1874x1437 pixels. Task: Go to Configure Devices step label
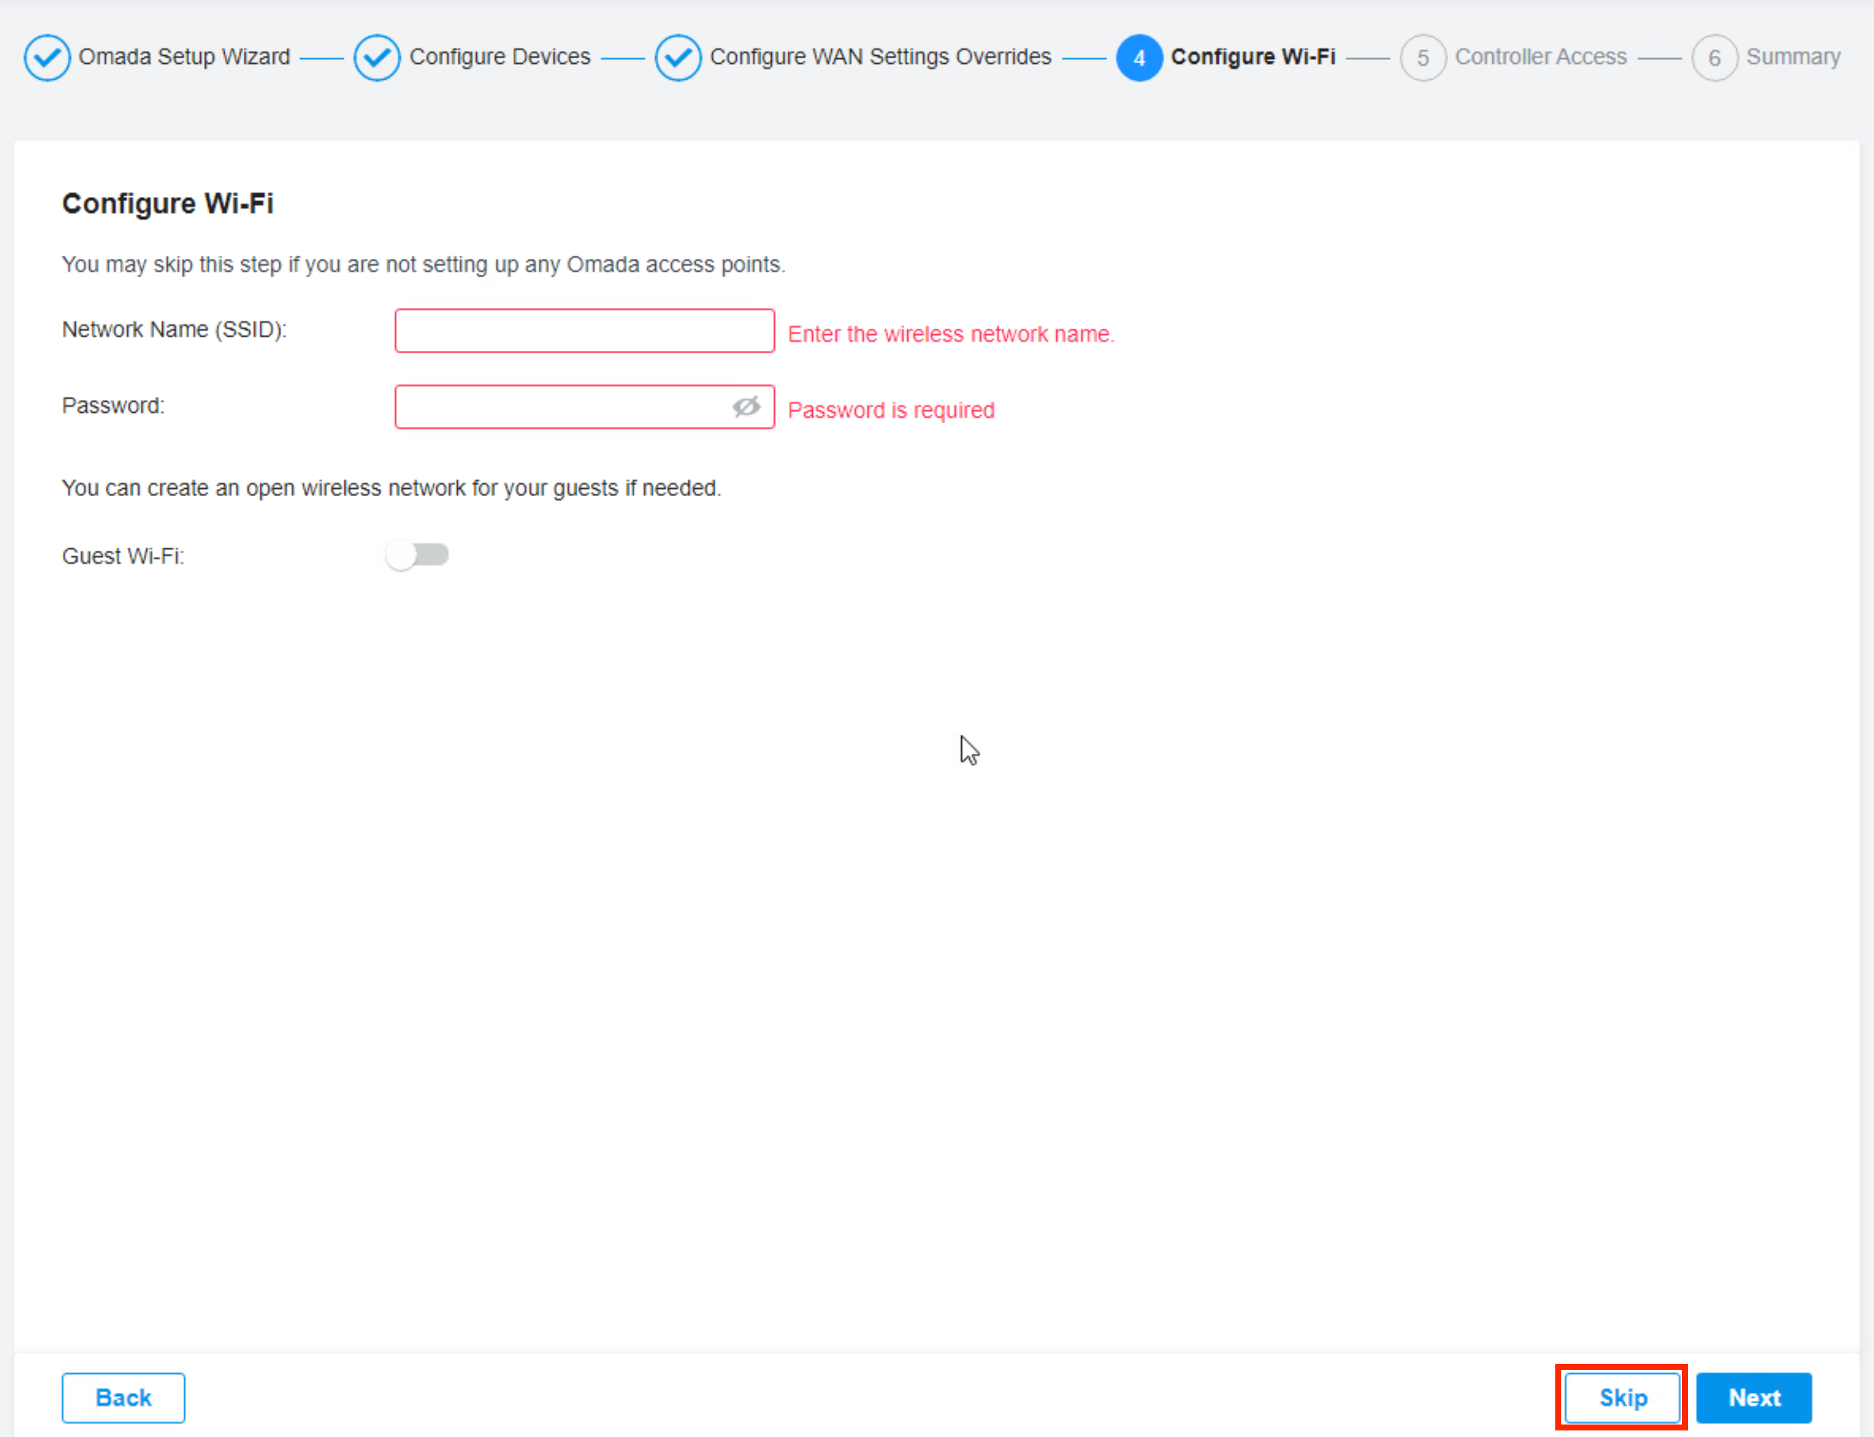(x=499, y=57)
